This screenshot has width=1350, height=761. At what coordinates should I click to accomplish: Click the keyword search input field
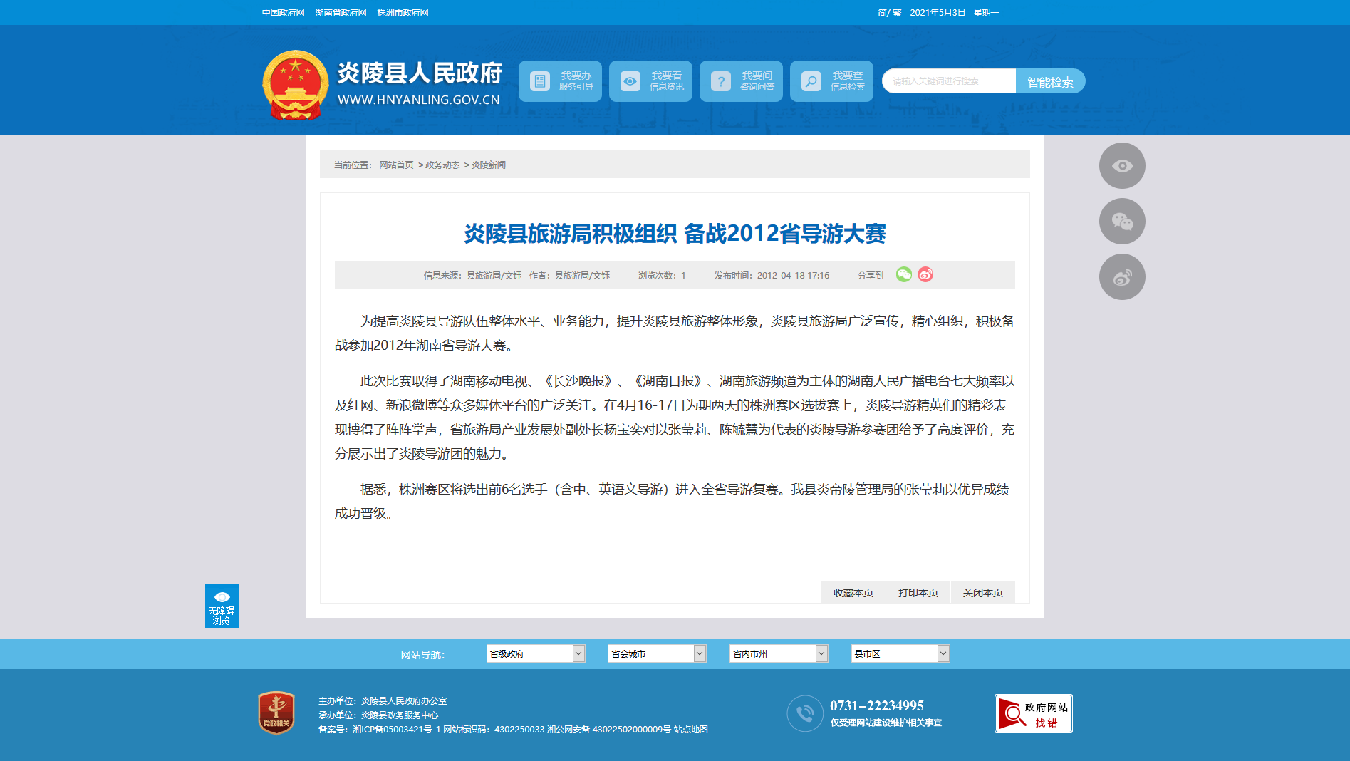[x=949, y=81]
